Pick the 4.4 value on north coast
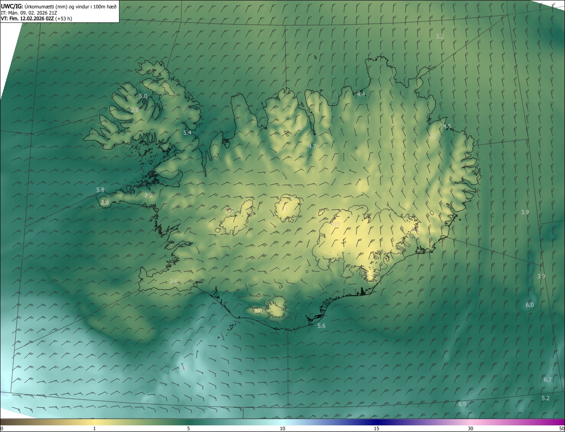Image resolution: width=565 pixels, height=432 pixels. click(361, 94)
